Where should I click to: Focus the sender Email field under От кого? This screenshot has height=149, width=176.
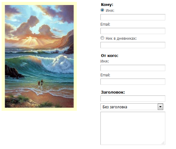(x=133, y=82)
